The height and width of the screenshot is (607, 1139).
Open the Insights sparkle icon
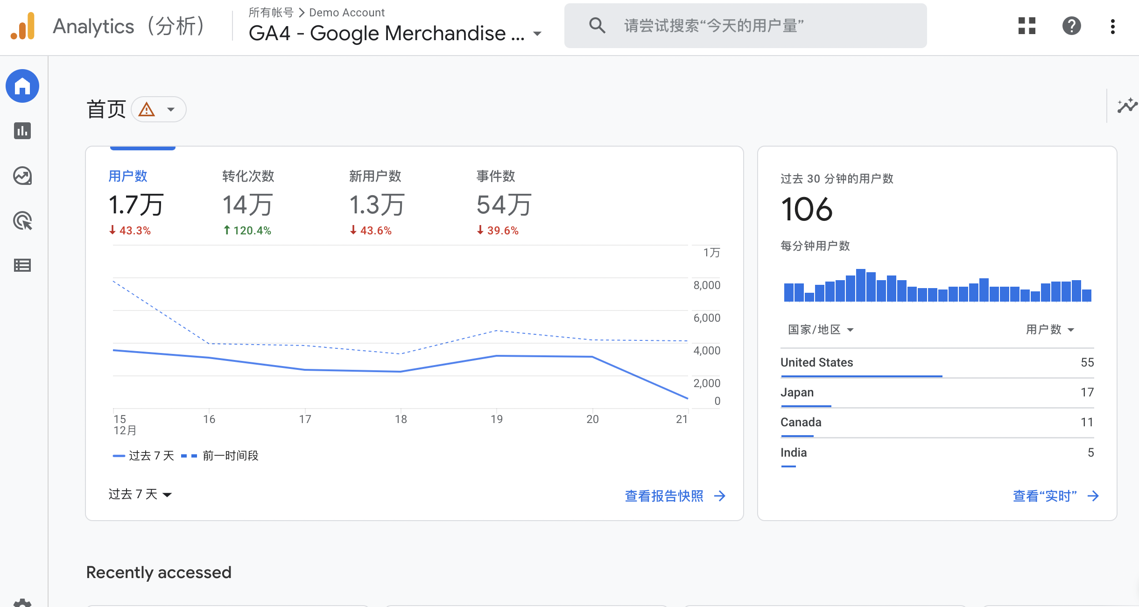click(x=1126, y=106)
